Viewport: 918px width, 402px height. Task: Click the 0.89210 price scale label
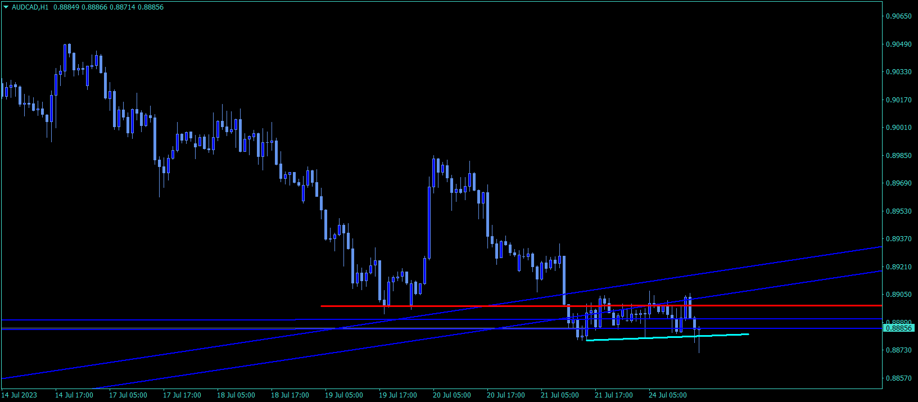pyautogui.click(x=899, y=267)
